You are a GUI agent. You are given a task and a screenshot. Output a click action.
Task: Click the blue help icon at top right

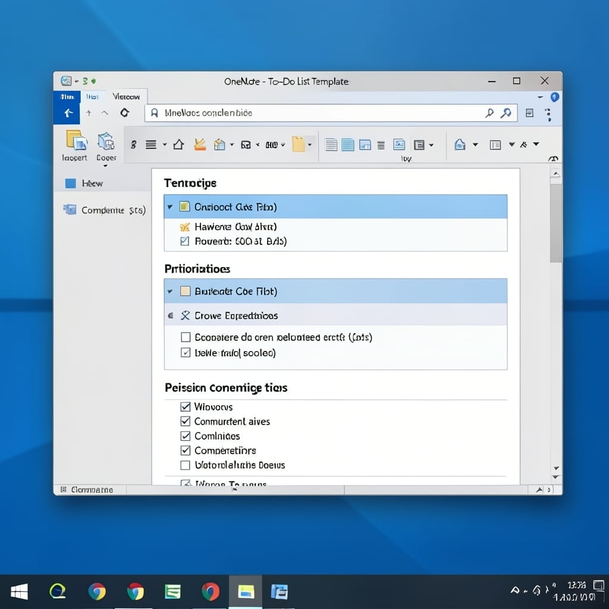click(x=555, y=97)
